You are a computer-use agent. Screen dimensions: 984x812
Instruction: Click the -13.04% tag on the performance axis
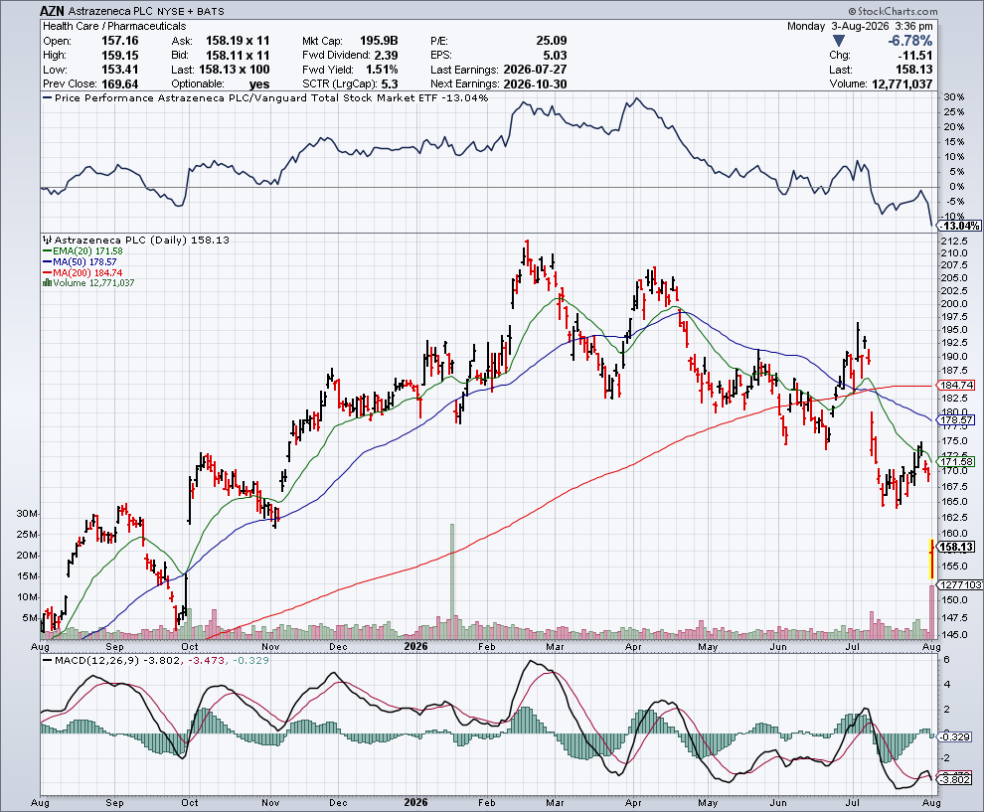(960, 226)
